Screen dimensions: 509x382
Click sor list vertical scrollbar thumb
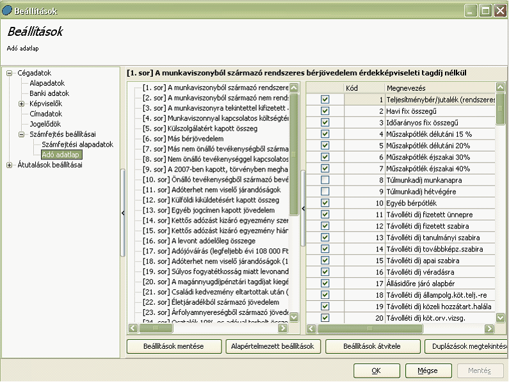294,154
